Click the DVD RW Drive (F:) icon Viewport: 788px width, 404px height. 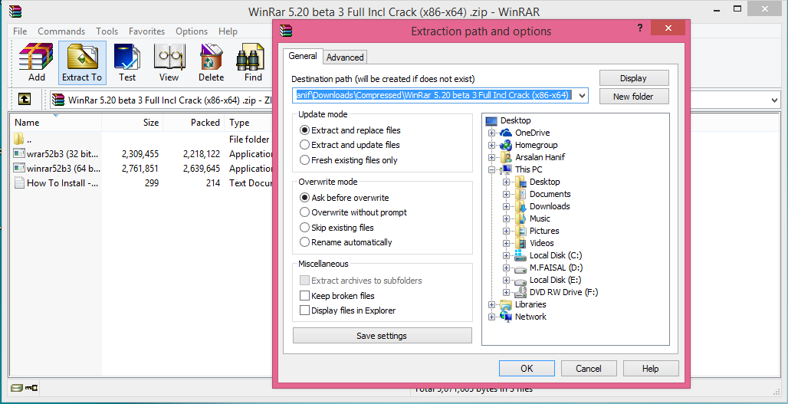(520, 292)
